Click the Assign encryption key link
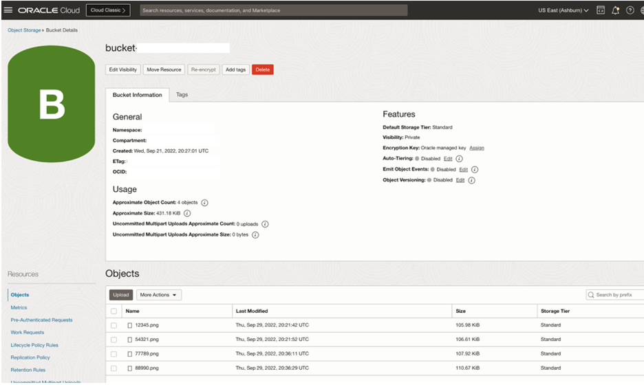The image size is (644, 385). pos(477,148)
